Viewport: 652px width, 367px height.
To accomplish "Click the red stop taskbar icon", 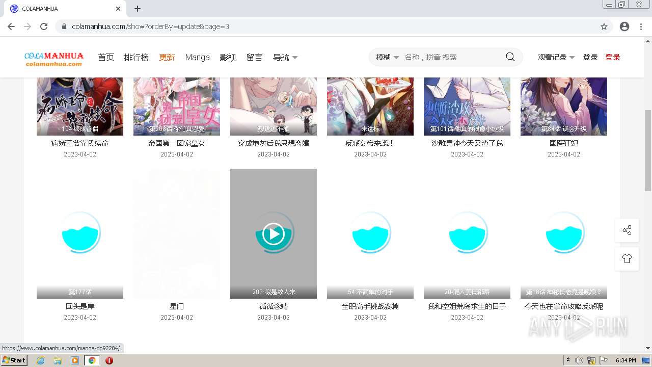I will pyautogui.click(x=109, y=360).
